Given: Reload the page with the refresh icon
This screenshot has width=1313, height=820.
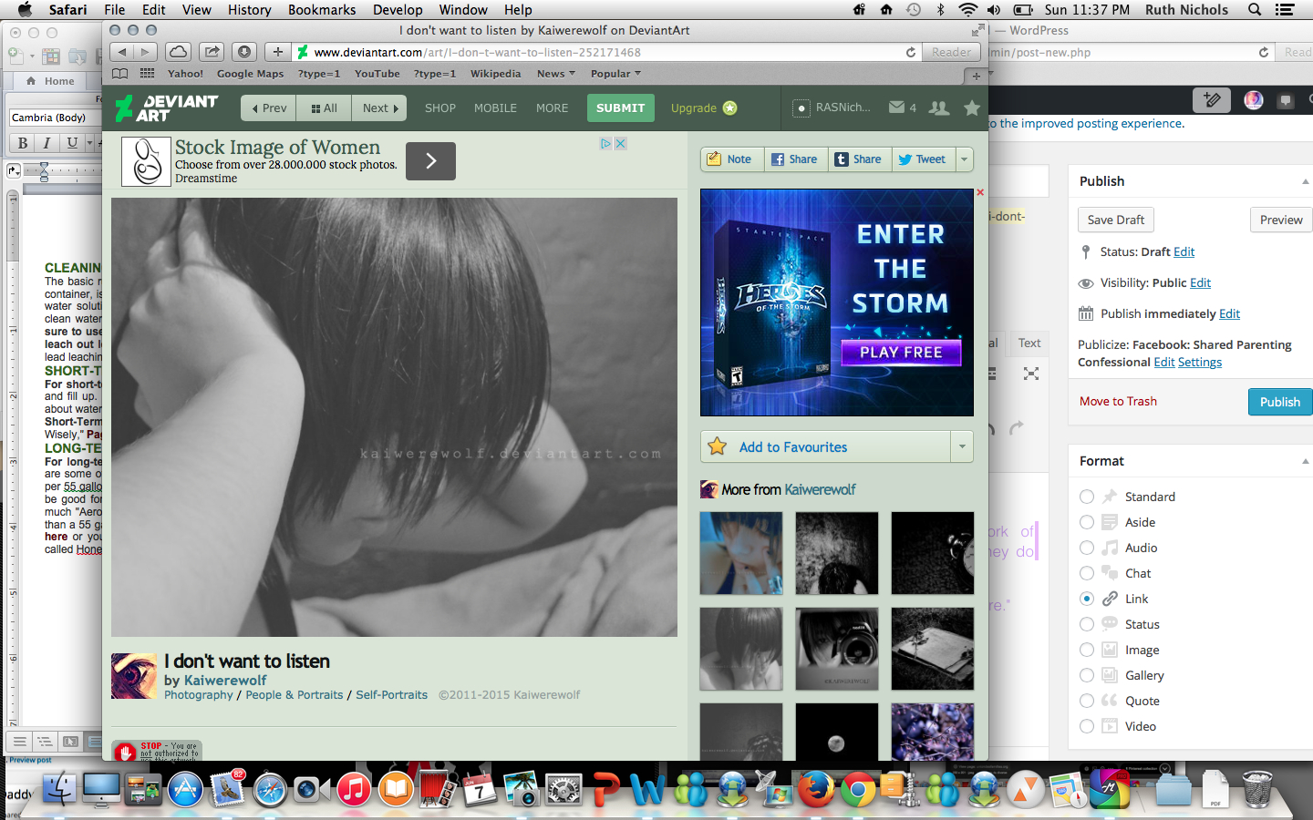Looking at the screenshot, I should pyautogui.click(x=910, y=53).
